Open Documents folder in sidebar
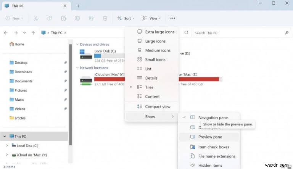 (21, 81)
